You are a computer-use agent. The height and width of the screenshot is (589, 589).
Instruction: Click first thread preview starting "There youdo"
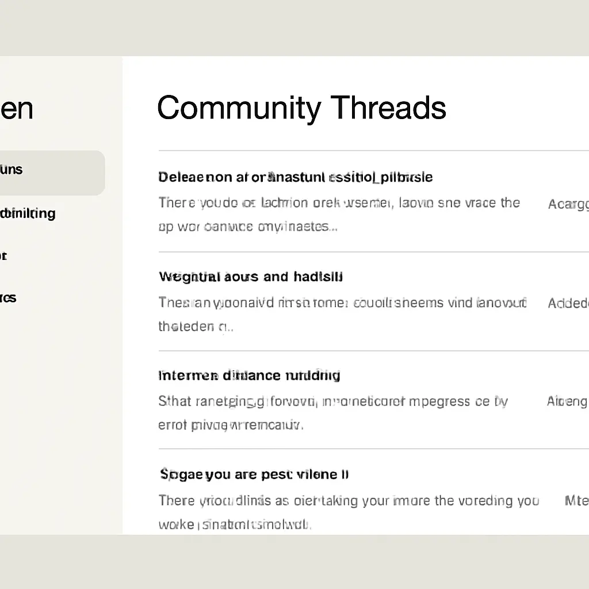click(x=339, y=203)
